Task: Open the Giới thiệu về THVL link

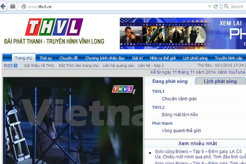Action: click(39, 66)
